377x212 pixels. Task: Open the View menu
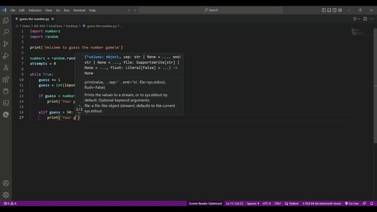tap(48, 11)
